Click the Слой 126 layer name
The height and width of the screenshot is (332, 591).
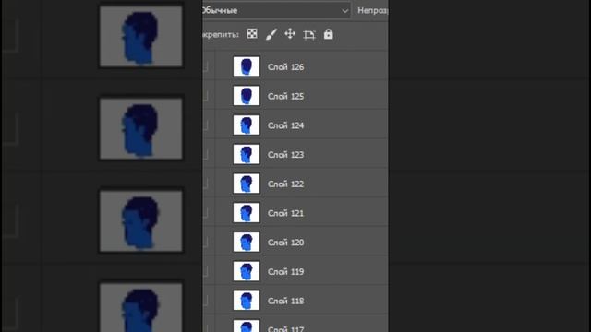285,67
